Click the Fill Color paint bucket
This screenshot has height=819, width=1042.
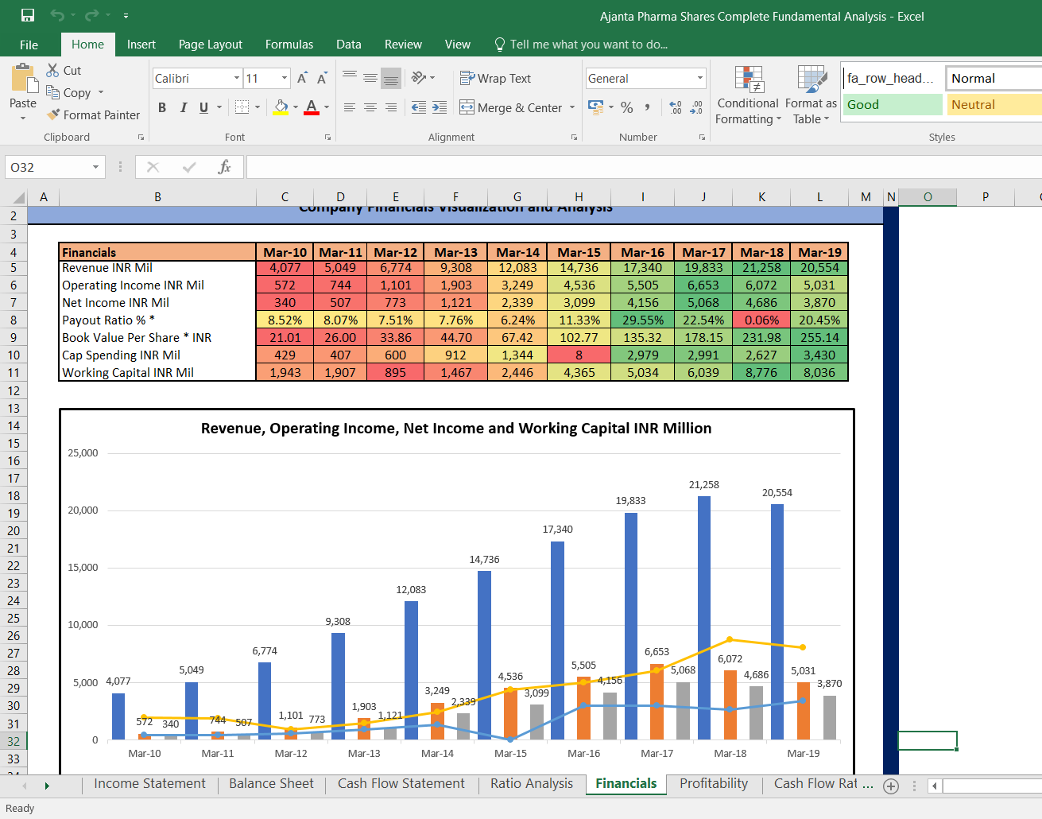click(281, 107)
